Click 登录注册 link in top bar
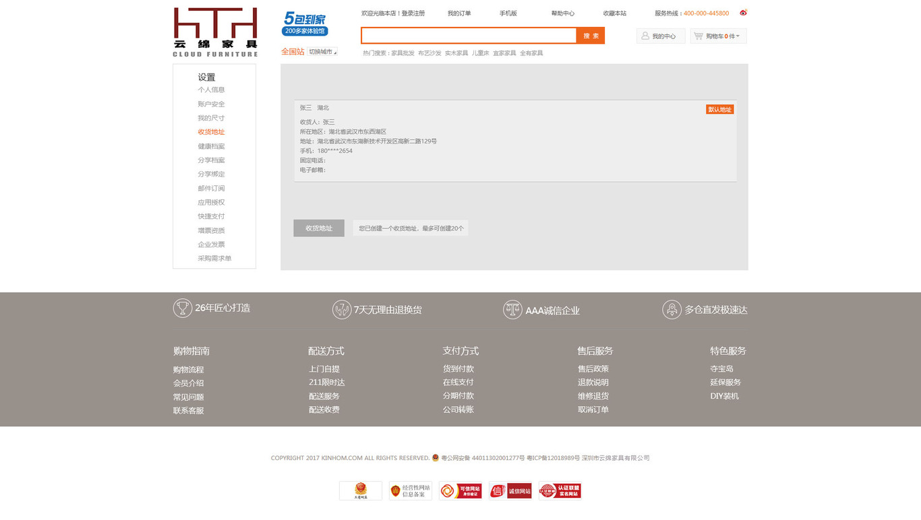 (413, 13)
